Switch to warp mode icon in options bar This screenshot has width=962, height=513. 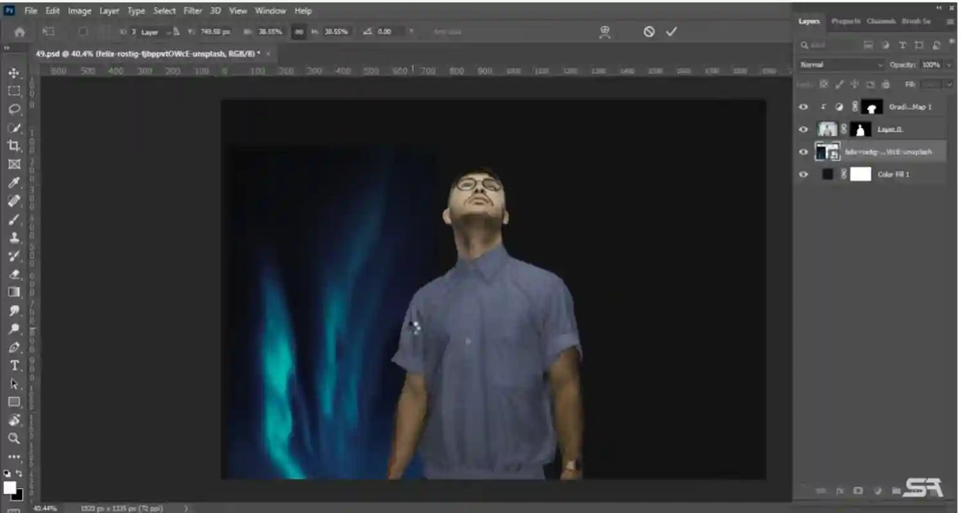(x=604, y=32)
